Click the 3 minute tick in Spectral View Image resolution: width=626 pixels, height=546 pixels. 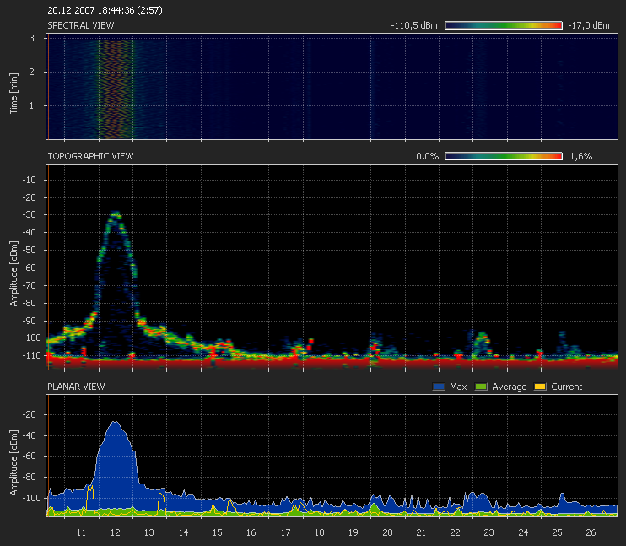click(x=31, y=38)
